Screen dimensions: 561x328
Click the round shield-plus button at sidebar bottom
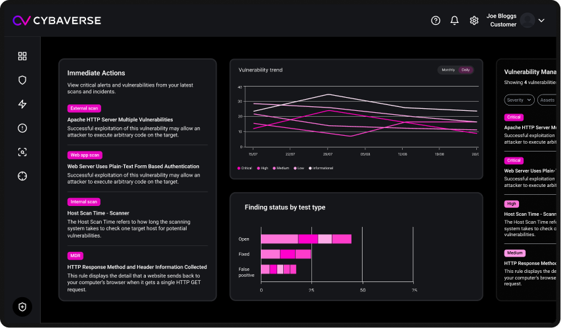[22, 306]
